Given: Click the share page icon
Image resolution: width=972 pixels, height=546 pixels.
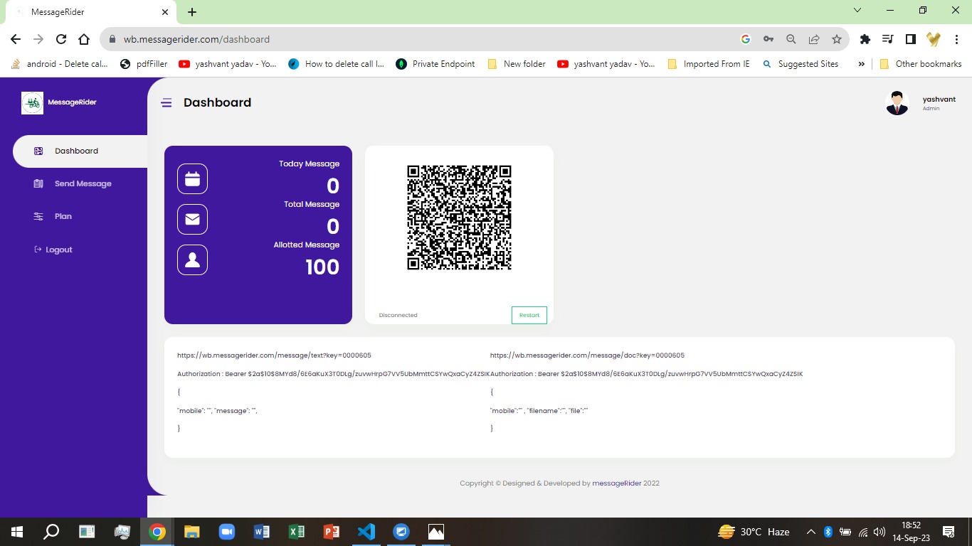Looking at the screenshot, I should [814, 39].
